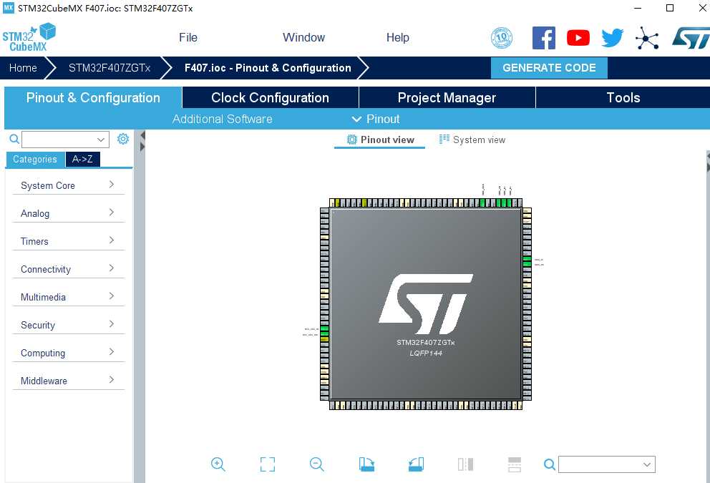Click the right edge panel expander handle

pyautogui.click(x=708, y=161)
